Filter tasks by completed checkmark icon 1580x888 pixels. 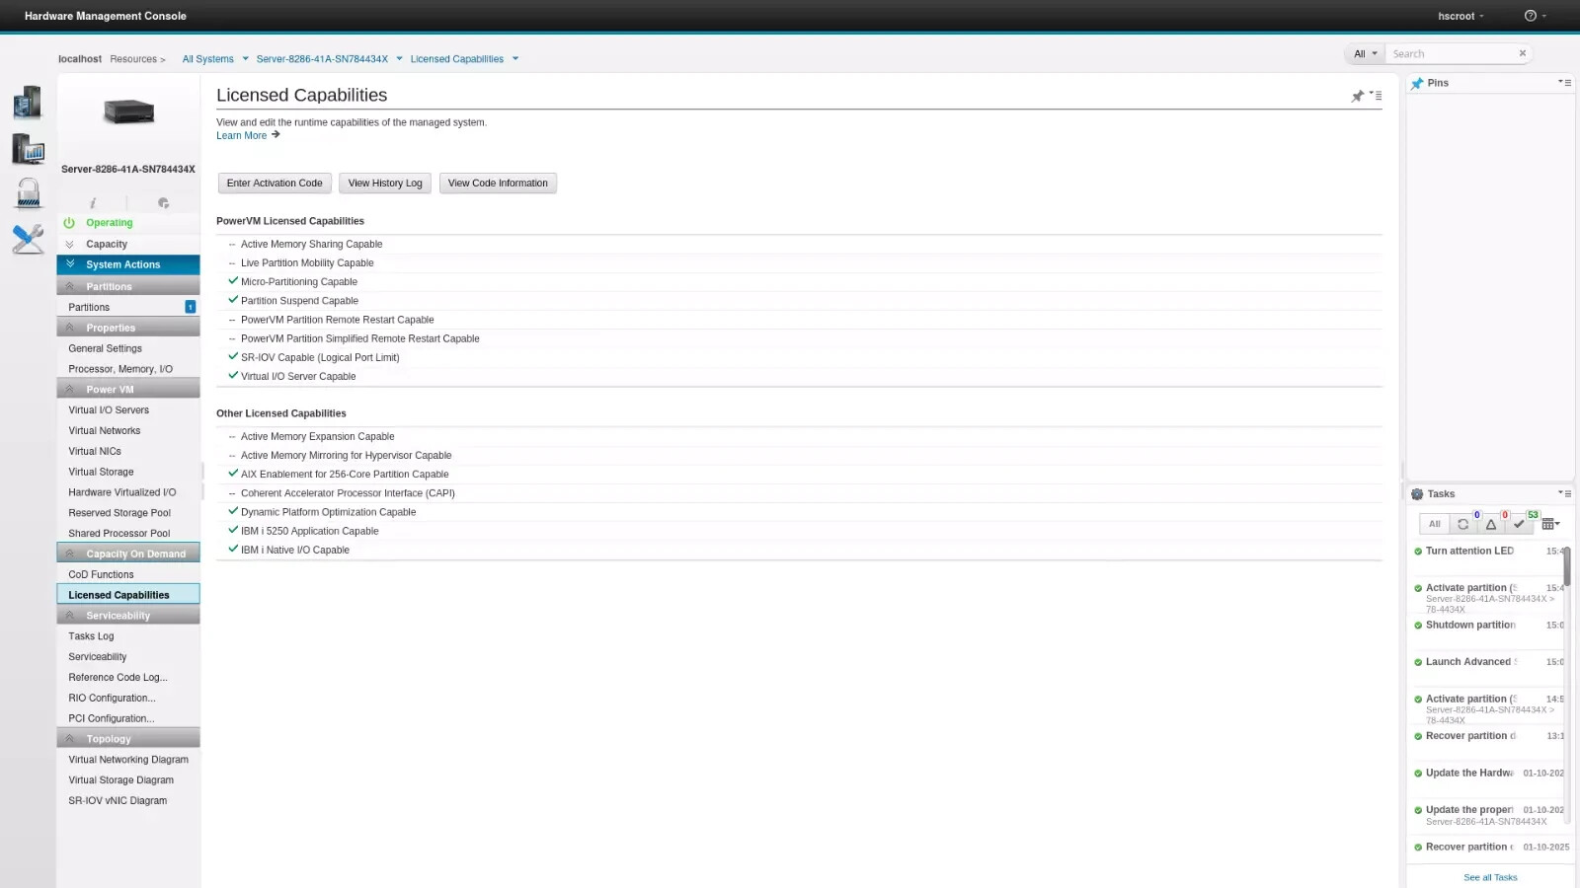(1520, 524)
